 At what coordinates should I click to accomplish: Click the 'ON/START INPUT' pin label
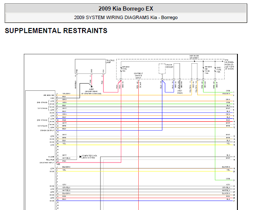coord(47,162)
